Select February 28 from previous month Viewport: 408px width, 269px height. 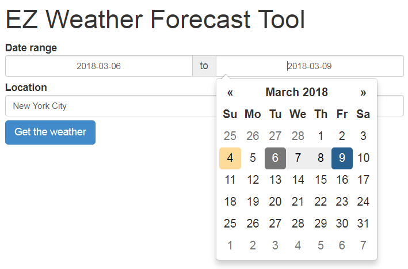click(298, 136)
